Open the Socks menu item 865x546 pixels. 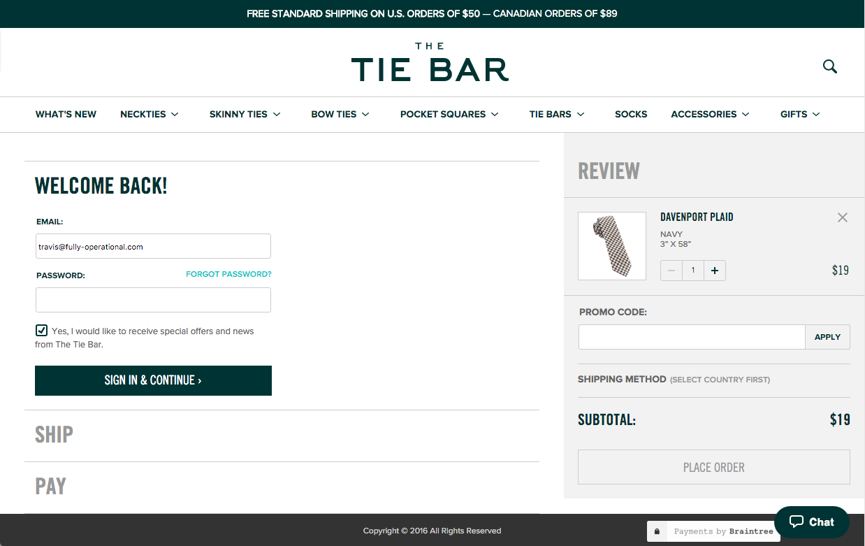click(631, 114)
